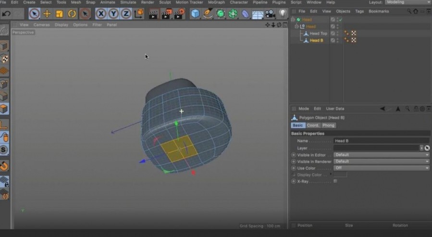Enable Workplane mode orange grid icon

[x=4, y=71]
